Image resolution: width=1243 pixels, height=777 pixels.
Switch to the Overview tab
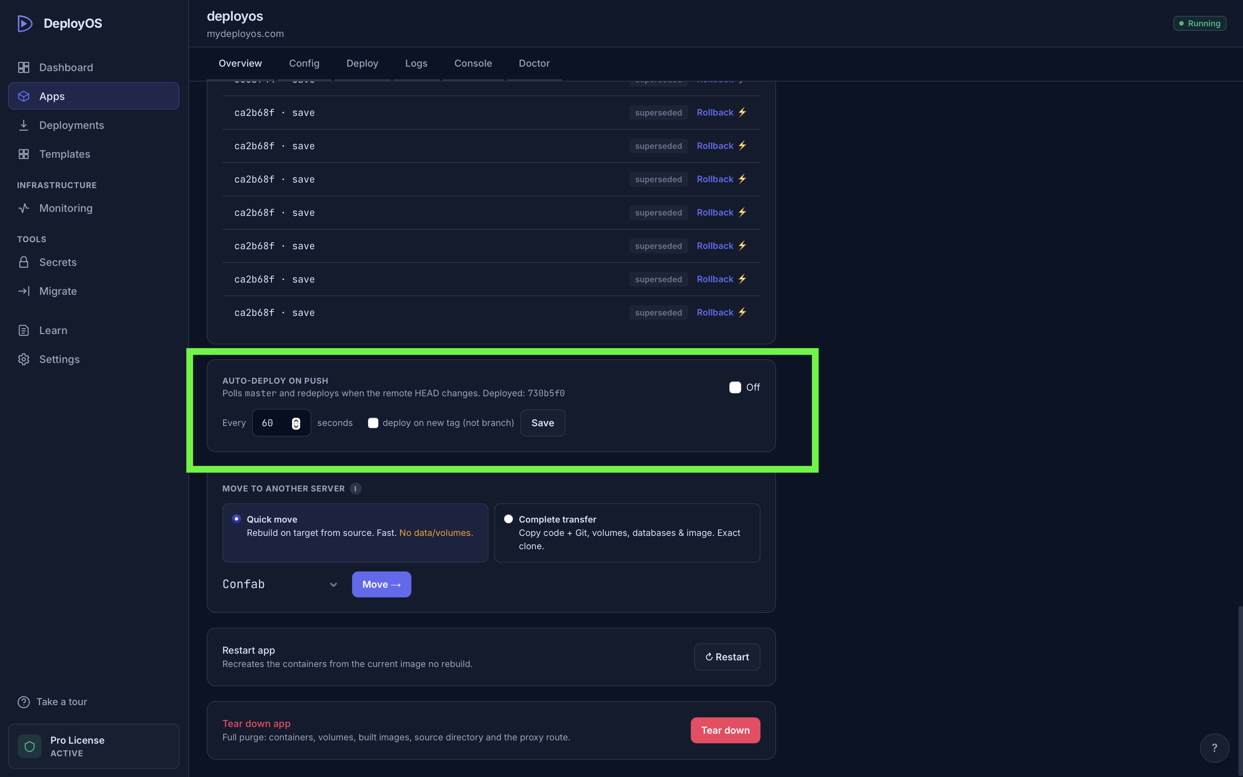pos(240,63)
